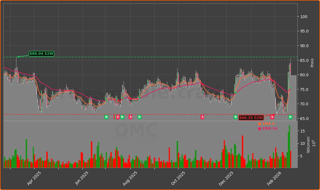Select the S sell marker right of the $66.33 label

(x=272, y=117)
